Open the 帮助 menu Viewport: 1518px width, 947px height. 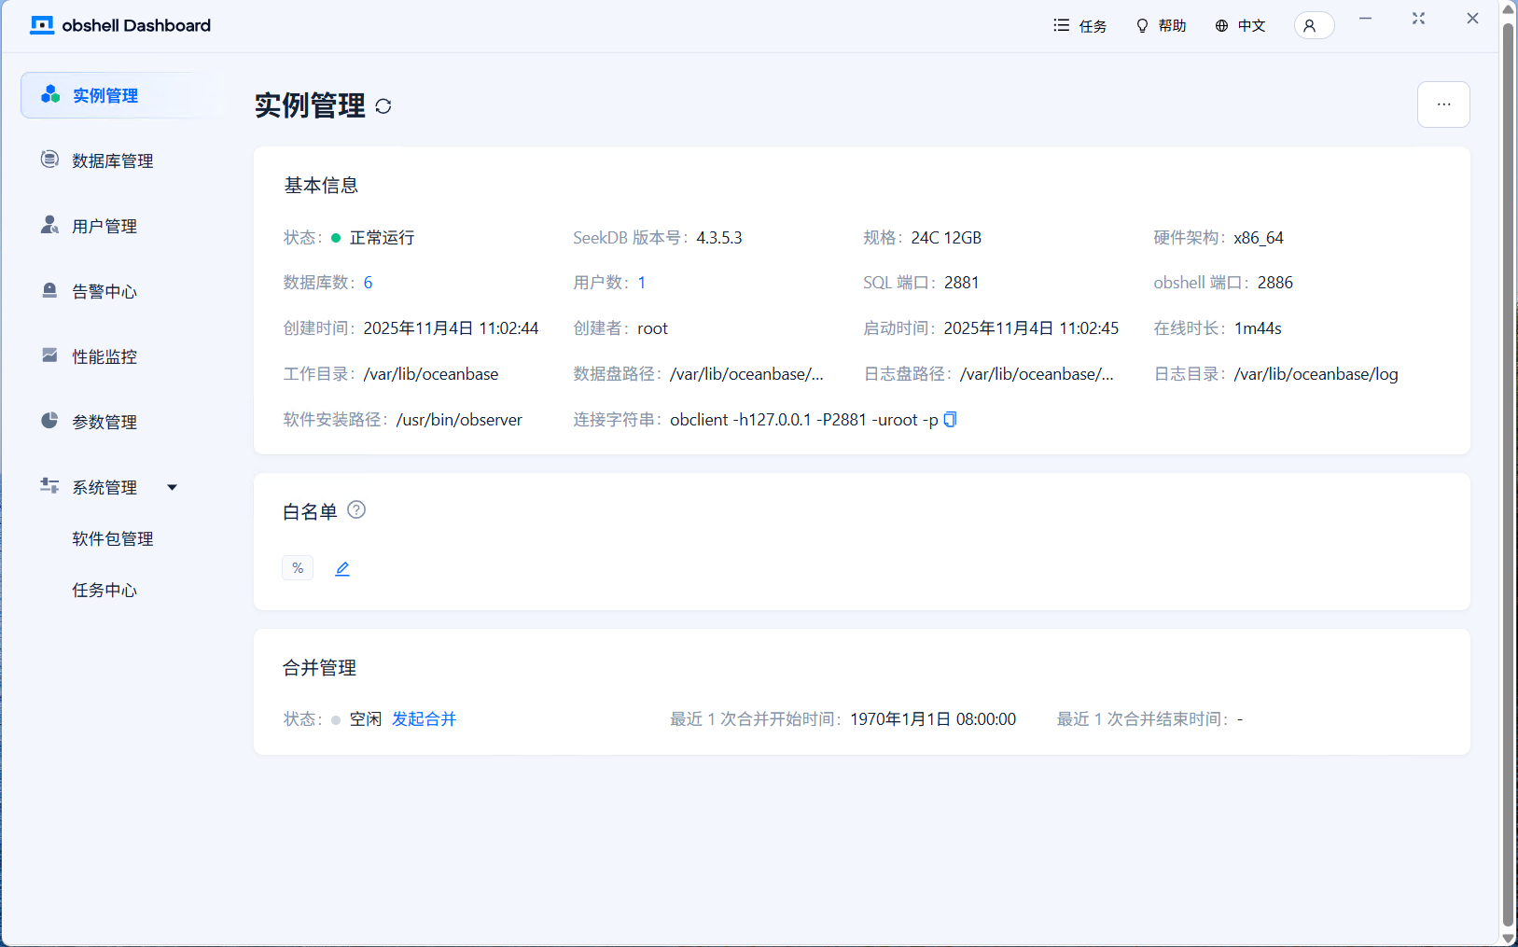(x=1162, y=25)
